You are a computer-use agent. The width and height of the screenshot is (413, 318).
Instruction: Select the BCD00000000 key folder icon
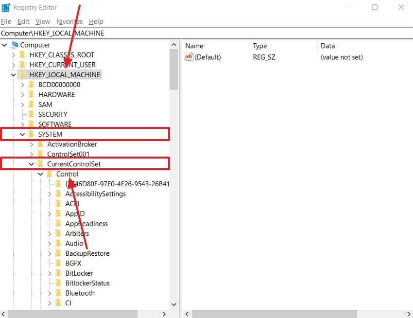tap(32, 84)
